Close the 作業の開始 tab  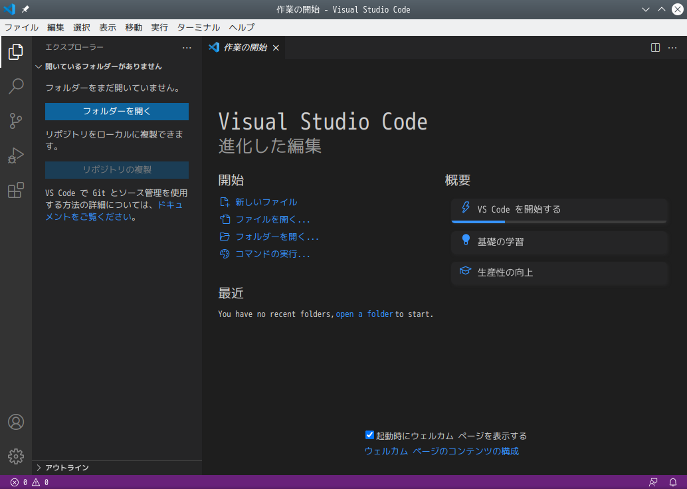276,48
